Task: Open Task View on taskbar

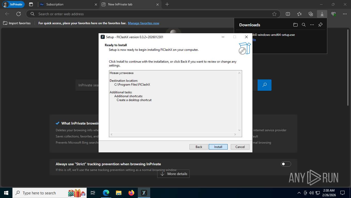Action: point(93,193)
